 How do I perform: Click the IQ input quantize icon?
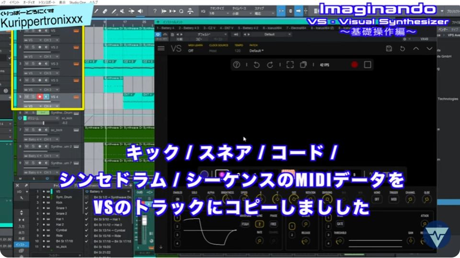click(203, 11)
